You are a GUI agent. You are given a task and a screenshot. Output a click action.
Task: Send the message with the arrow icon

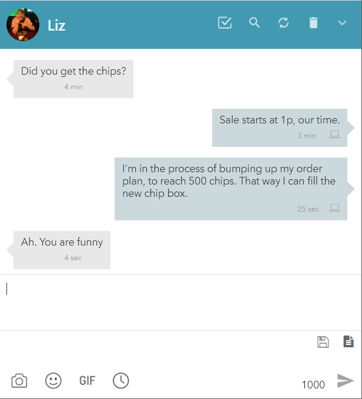tap(345, 381)
